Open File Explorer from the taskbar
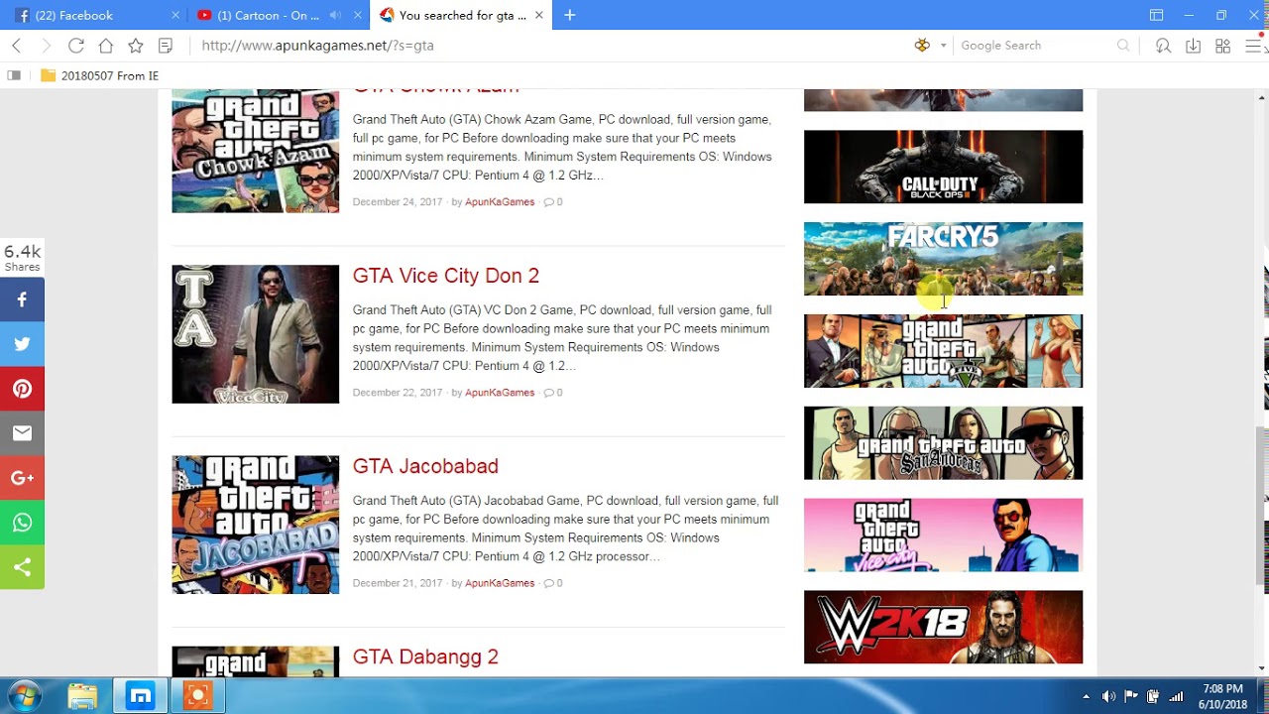 [82, 696]
